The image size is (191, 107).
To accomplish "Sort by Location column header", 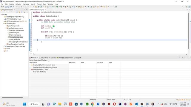I will pos(102,63).
